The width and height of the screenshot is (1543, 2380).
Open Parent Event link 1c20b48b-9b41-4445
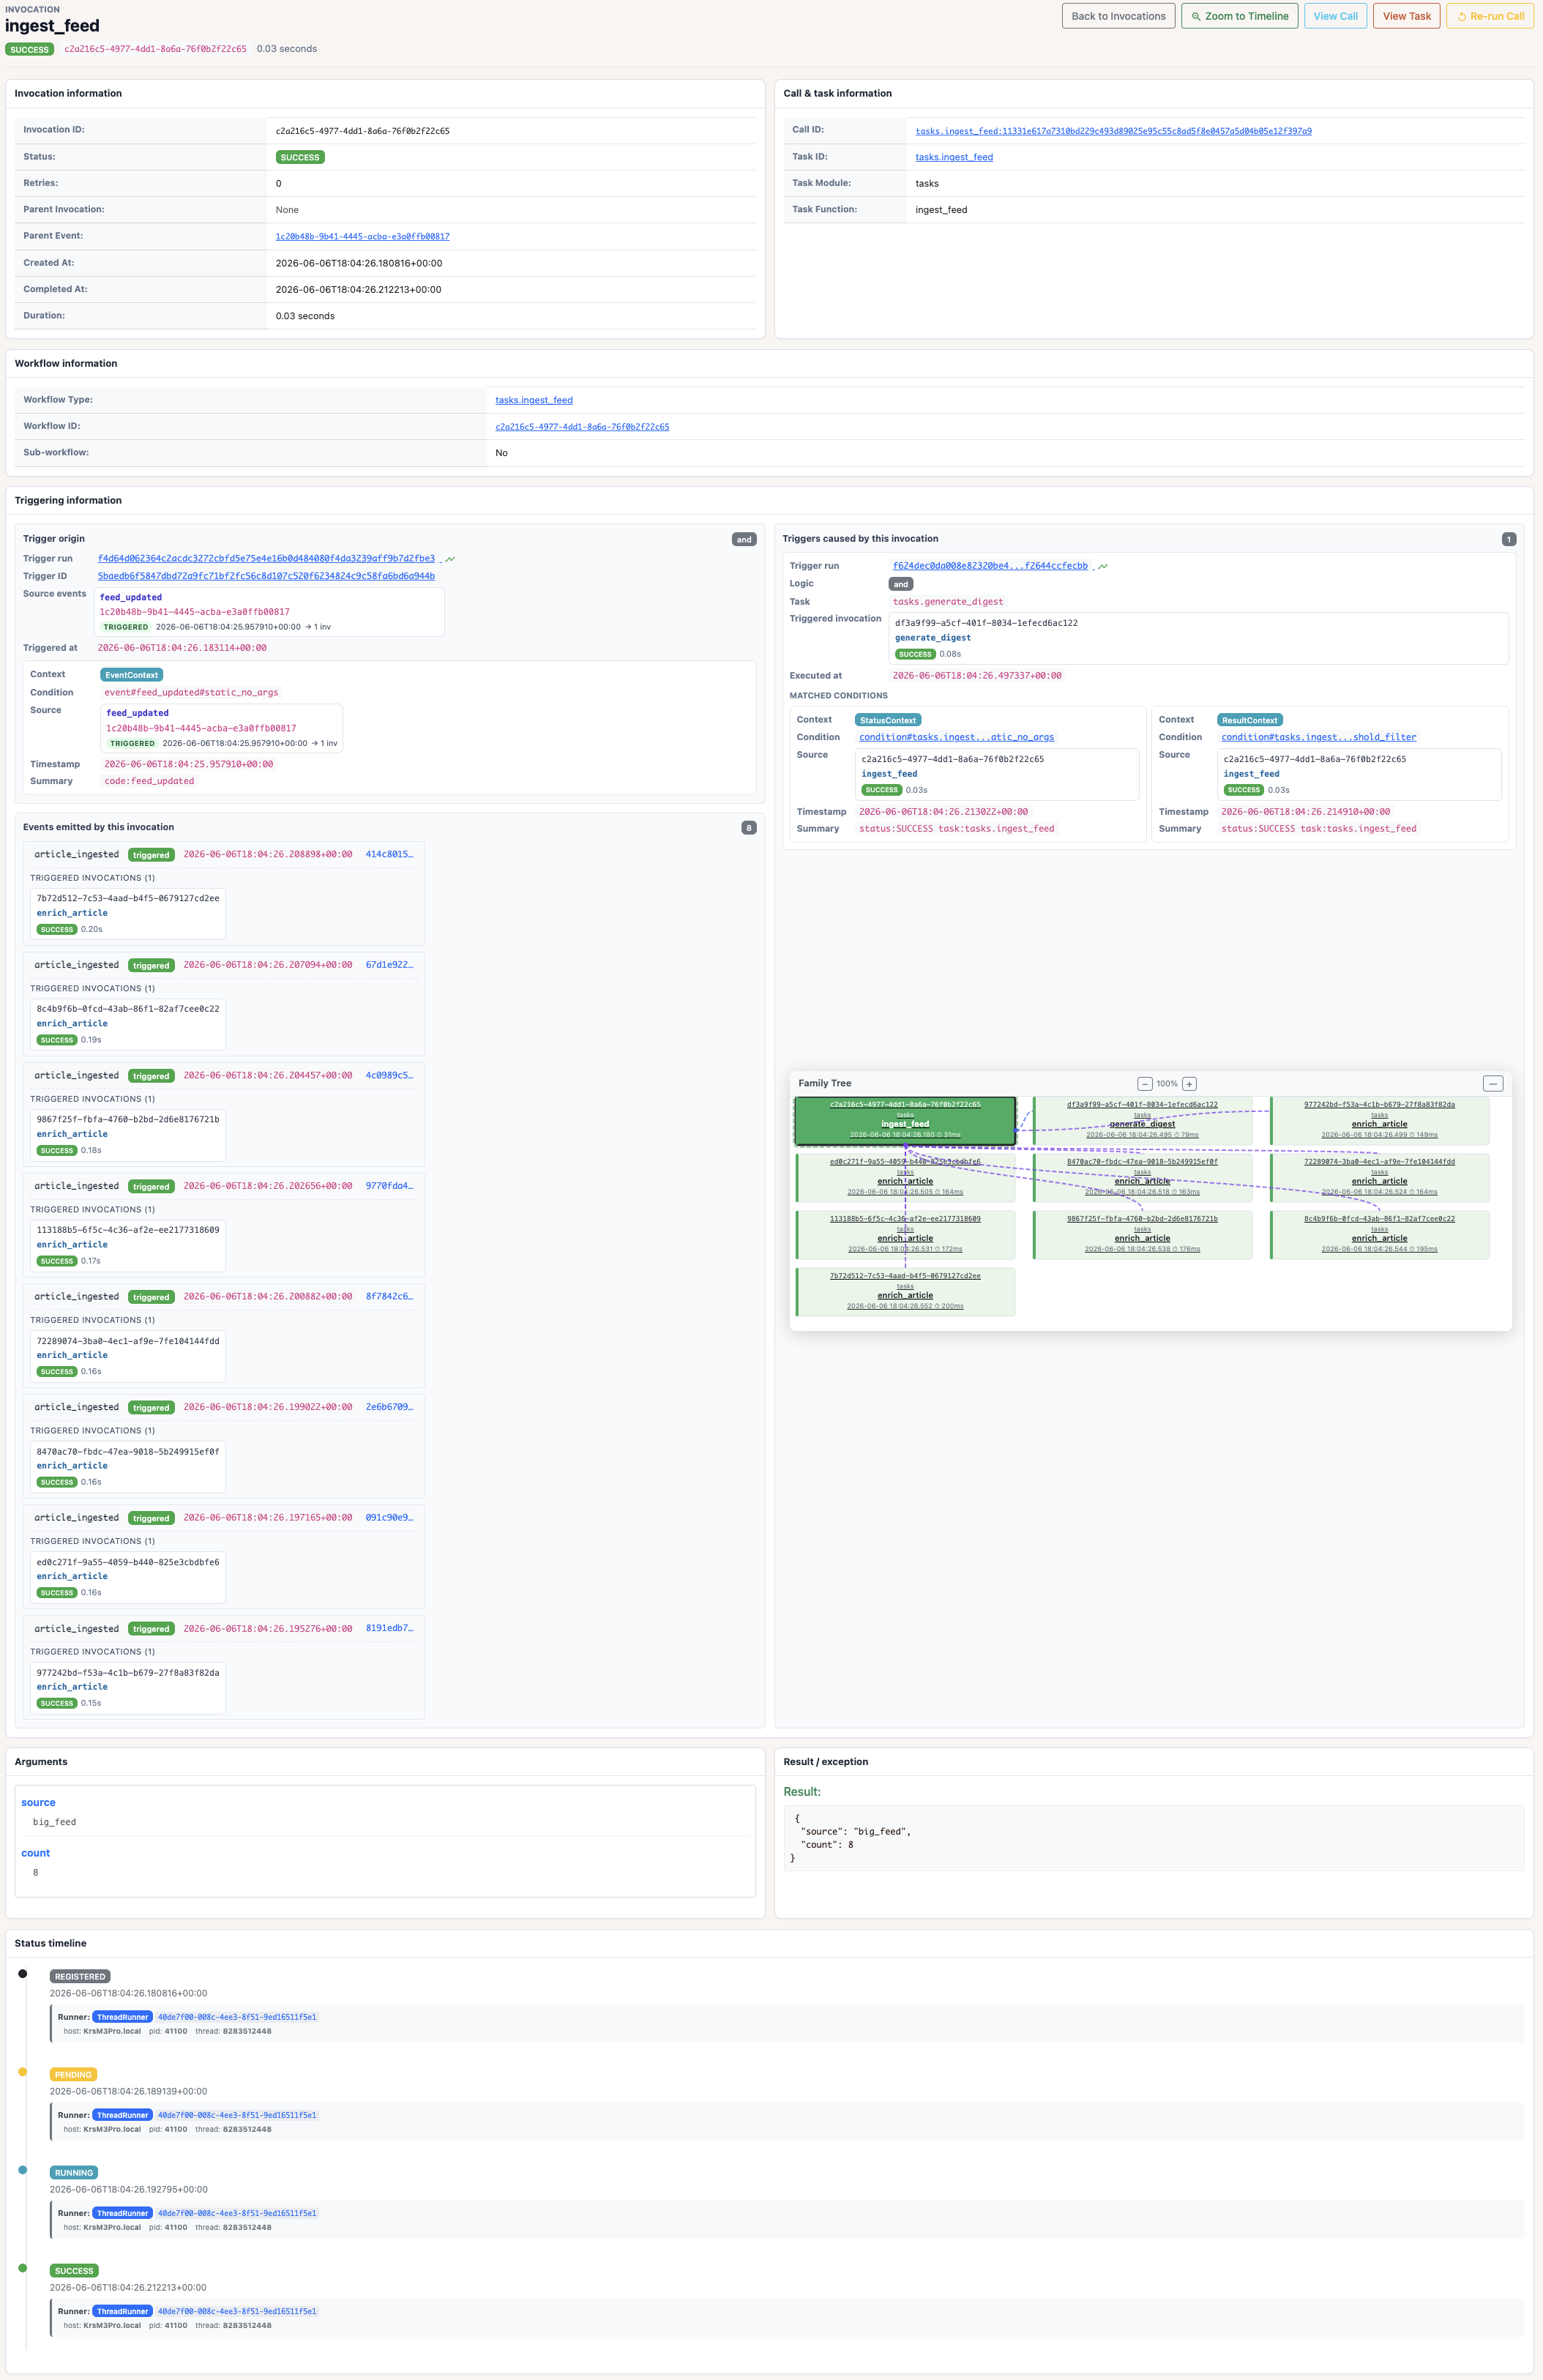[x=362, y=237]
